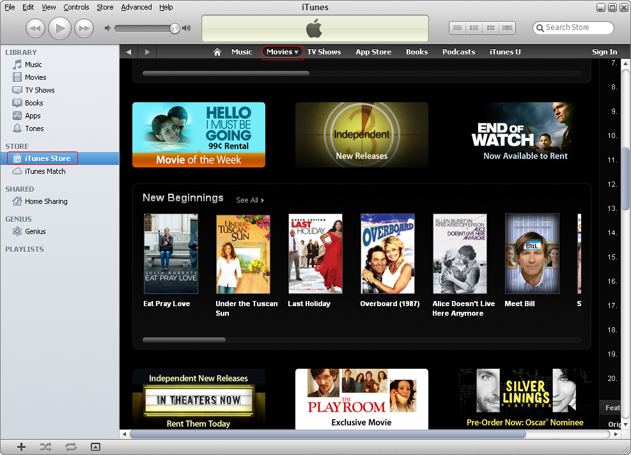Screen dimensions: 631x455
Task: Go forward in the store history
Action: tap(147, 52)
